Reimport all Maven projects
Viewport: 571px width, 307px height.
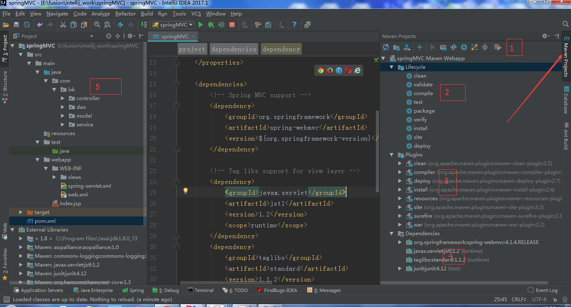[385, 47]
